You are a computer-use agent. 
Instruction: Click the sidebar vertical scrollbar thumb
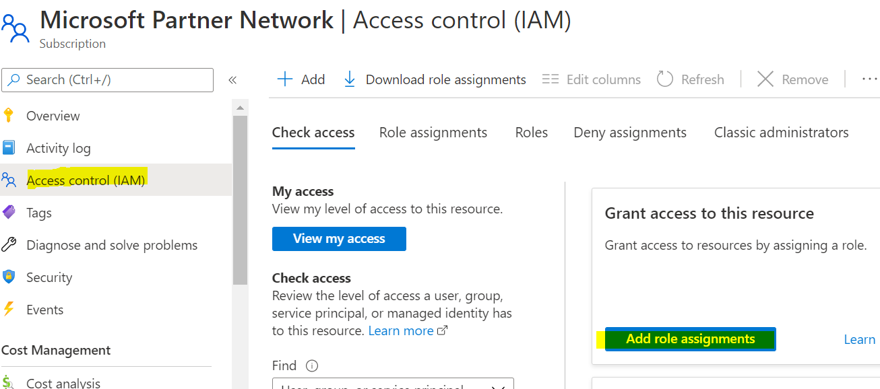tap(240, 200)
